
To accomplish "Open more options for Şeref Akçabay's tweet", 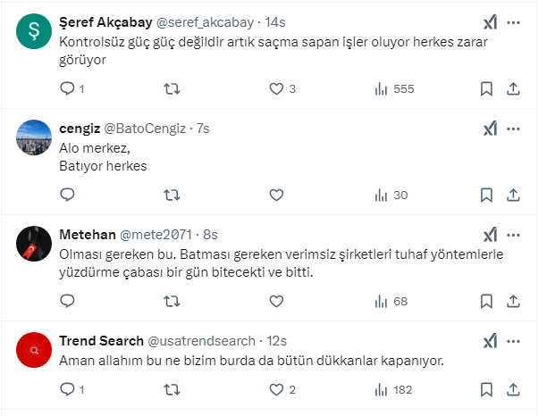I will [x=513, y=23].
